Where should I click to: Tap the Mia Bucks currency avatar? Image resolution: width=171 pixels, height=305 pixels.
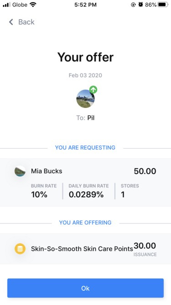20,171
